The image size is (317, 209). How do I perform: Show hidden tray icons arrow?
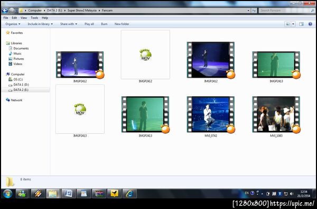click(262, 194)
